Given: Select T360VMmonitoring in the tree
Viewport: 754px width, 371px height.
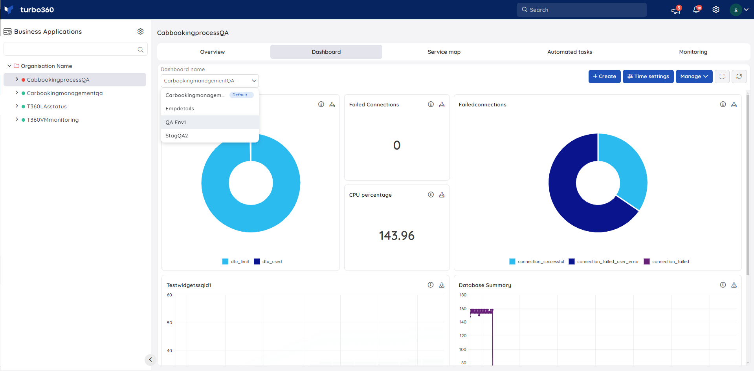Looking at the screenshot, I should (53, 120).
